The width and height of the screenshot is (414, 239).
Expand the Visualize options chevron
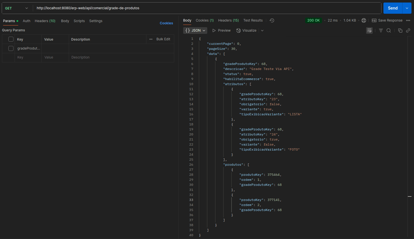coord(262,31)
